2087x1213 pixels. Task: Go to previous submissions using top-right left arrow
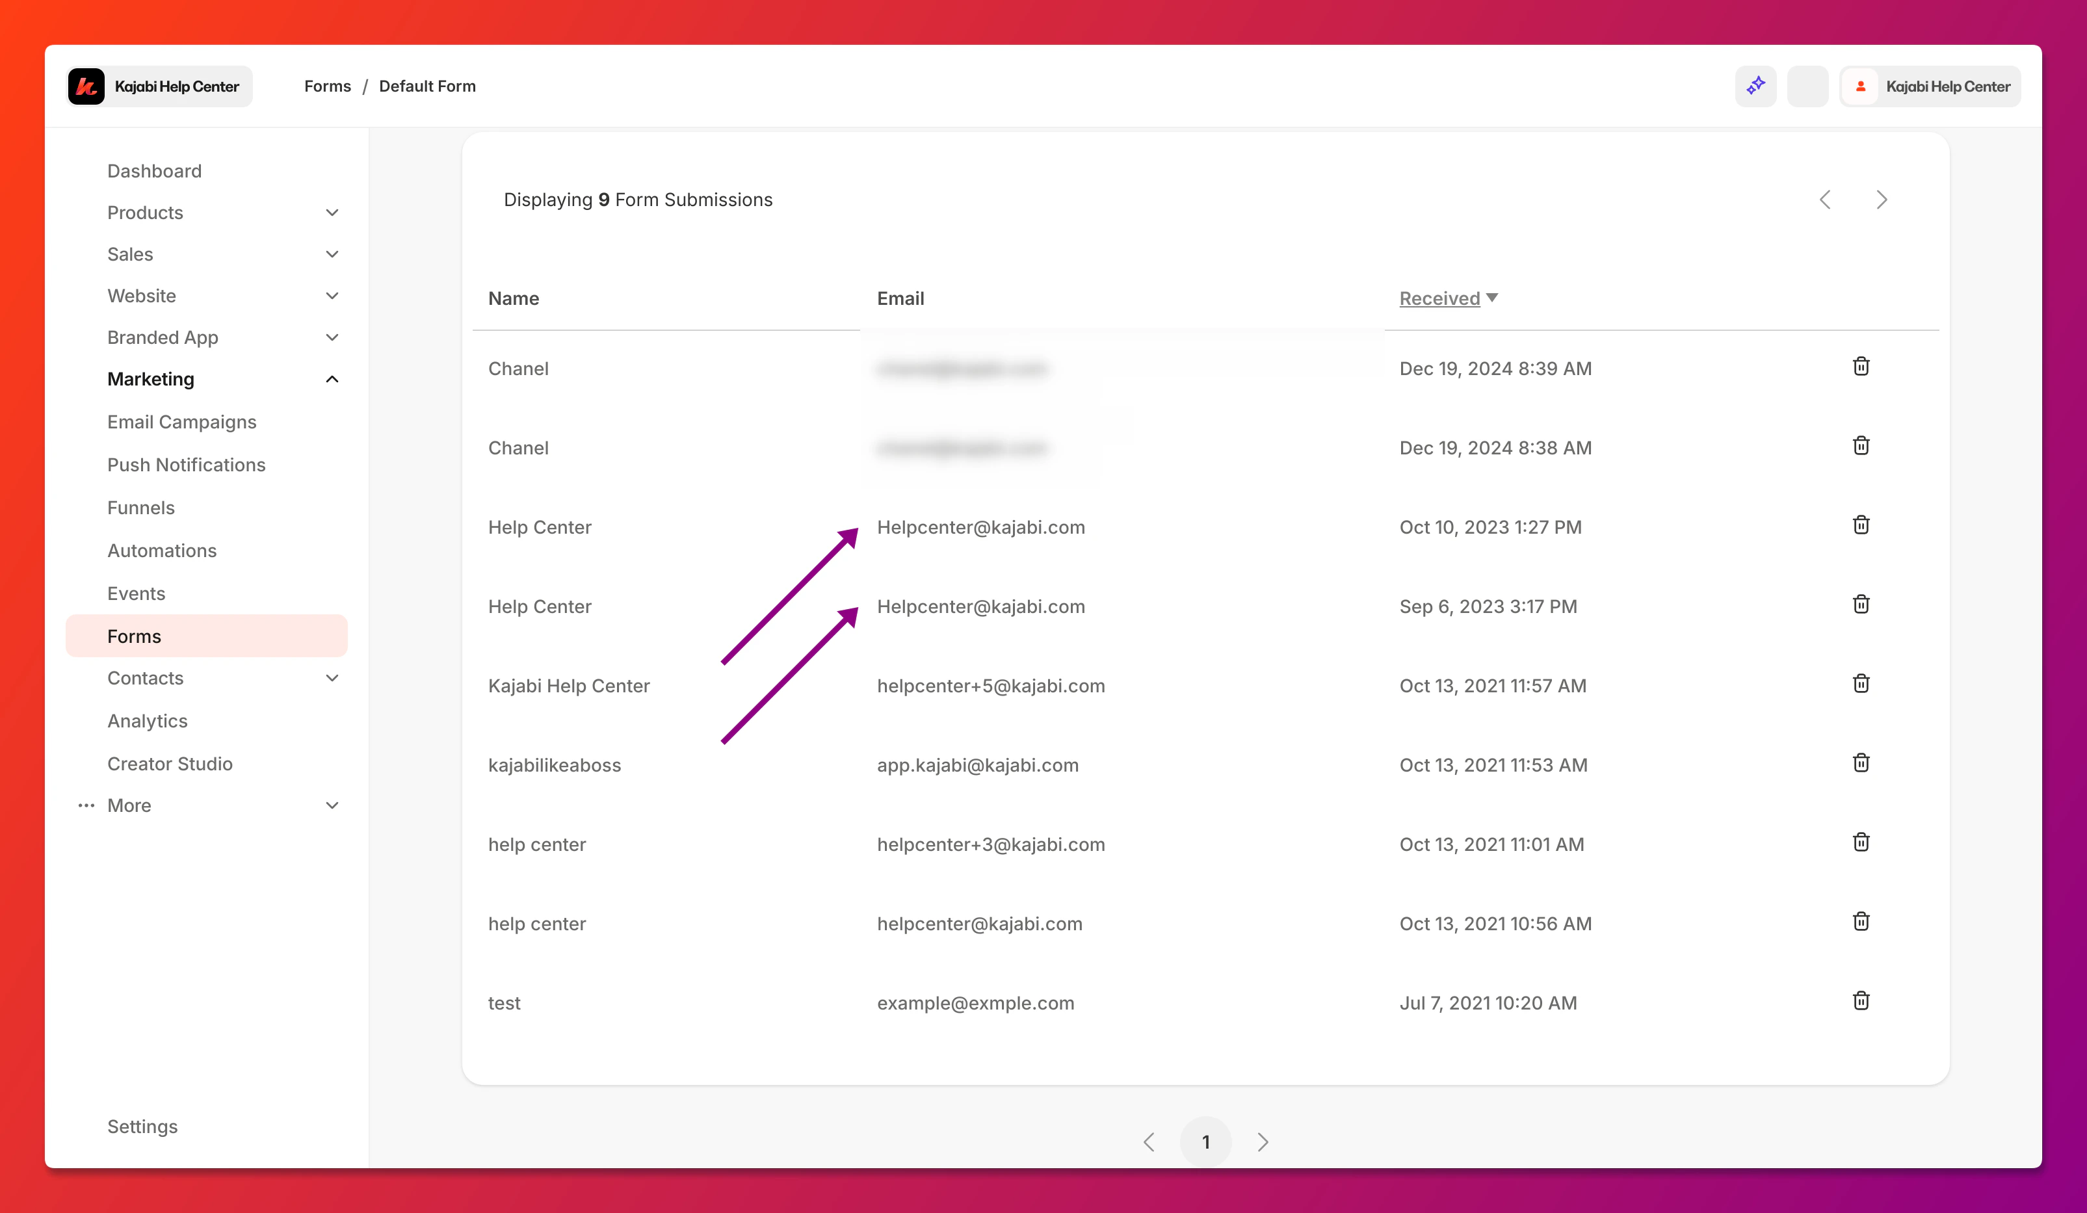[1825, 200]
